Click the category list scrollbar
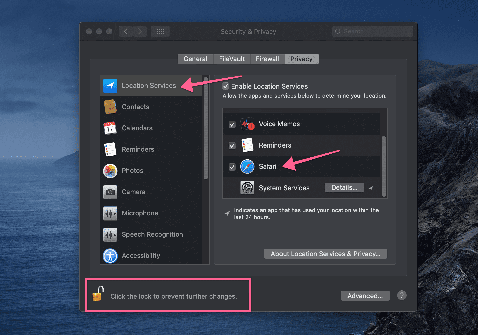Screen dimensions: 478x335 pos(206,128)
